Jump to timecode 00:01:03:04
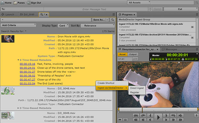 click(x=27, y=84)
